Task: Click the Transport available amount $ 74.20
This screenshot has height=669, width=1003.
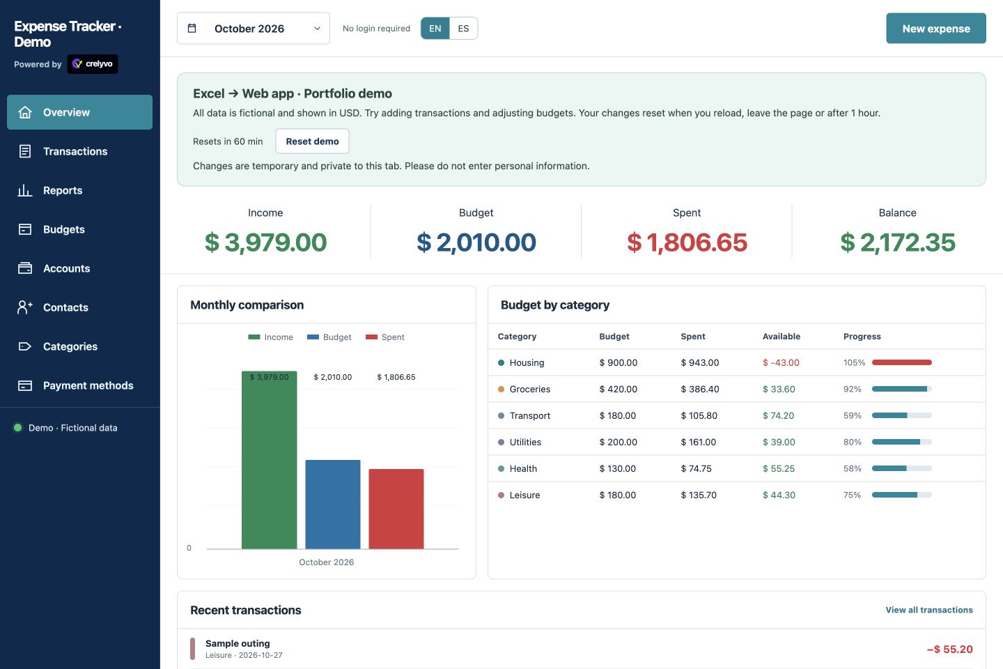Action: pos(778,415)
